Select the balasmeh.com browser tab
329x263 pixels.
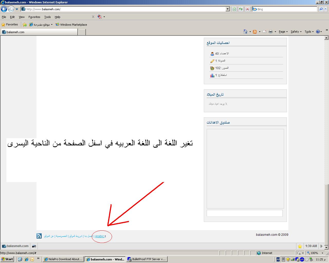(x=39, y=32)
